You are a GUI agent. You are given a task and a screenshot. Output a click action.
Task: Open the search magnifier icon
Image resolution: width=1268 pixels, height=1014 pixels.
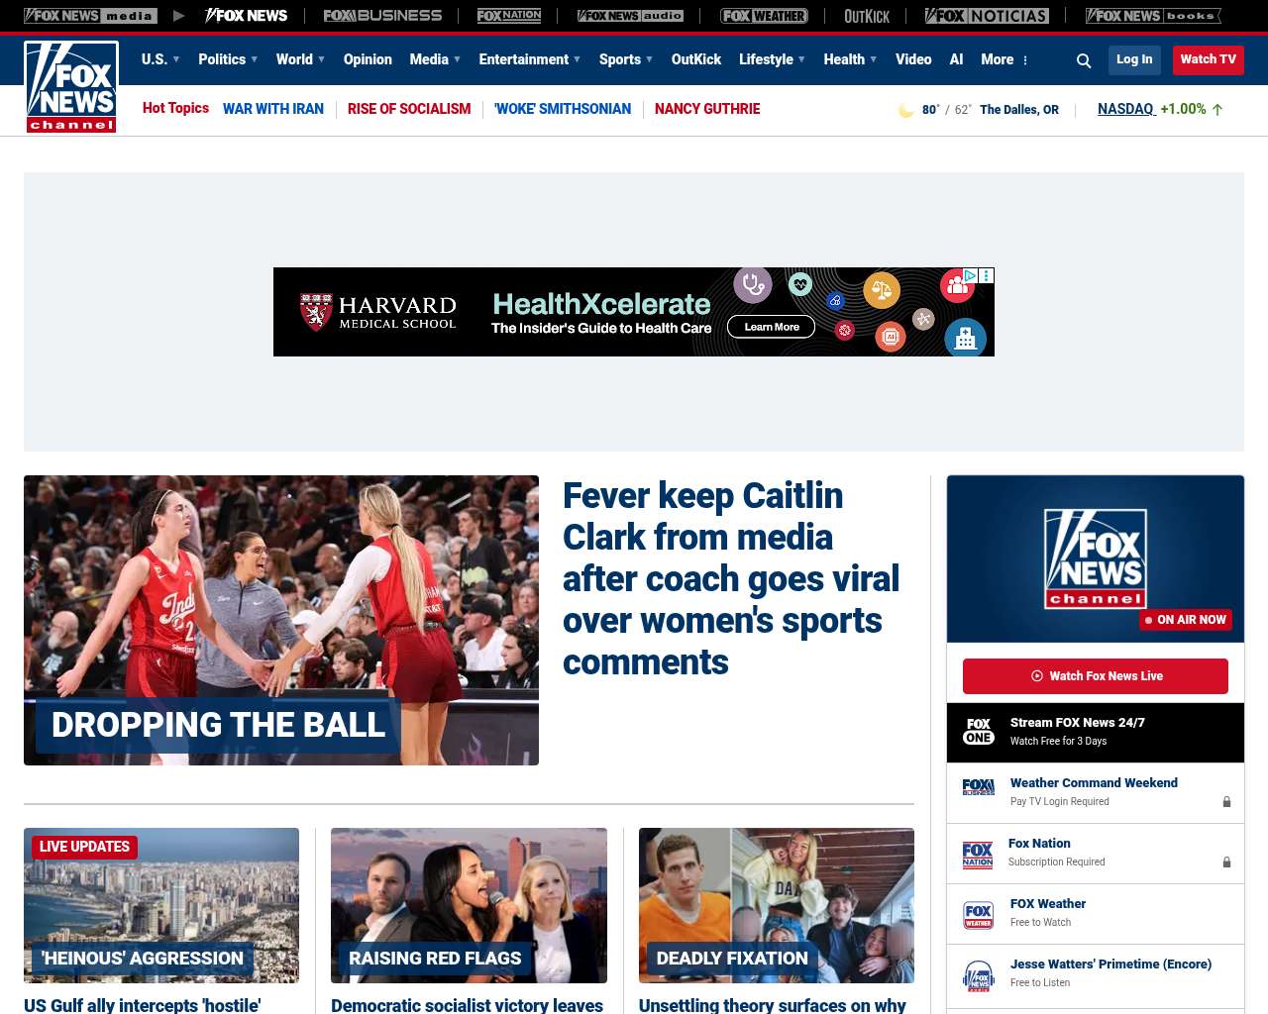click(1084, 60)
